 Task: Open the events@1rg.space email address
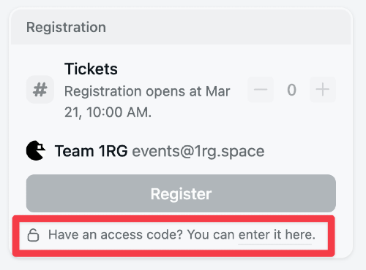pyautogui.click(x=198, y=152)
